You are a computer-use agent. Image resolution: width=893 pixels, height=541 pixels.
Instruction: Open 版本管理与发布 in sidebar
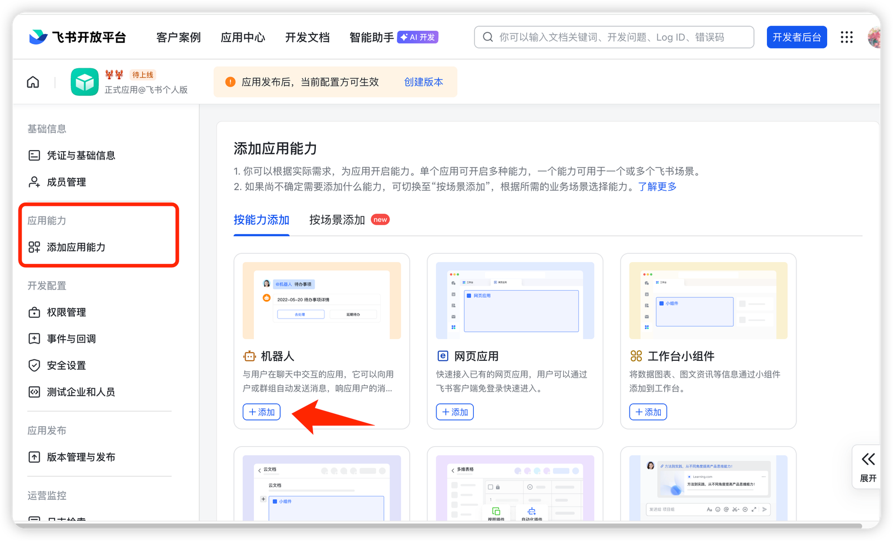coord(81,457)
